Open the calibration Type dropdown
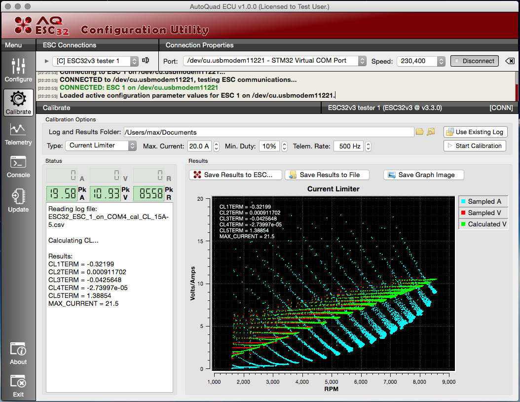The height and width of the screenshot is (402, 520). pos(101,146)
